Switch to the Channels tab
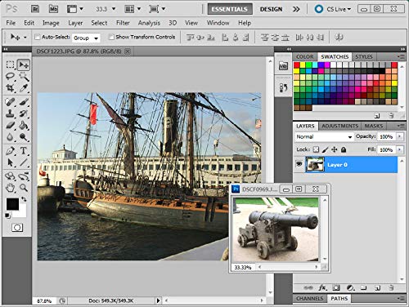 309,299
